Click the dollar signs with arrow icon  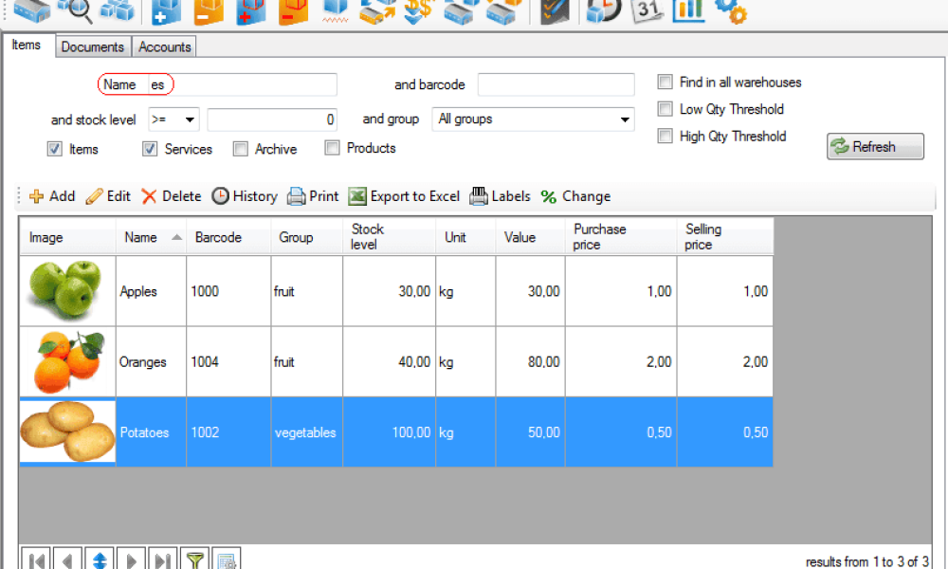click(x=419, y=12)
